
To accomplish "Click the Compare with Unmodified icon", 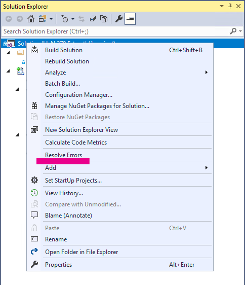I will pyautogui.click(x=34, y=204).
